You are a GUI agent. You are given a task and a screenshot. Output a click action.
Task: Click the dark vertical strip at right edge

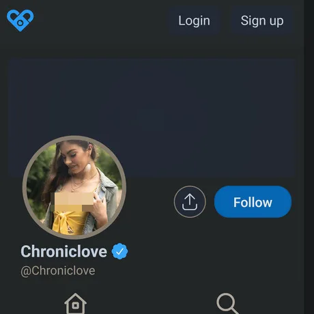(x=309, y=157)
